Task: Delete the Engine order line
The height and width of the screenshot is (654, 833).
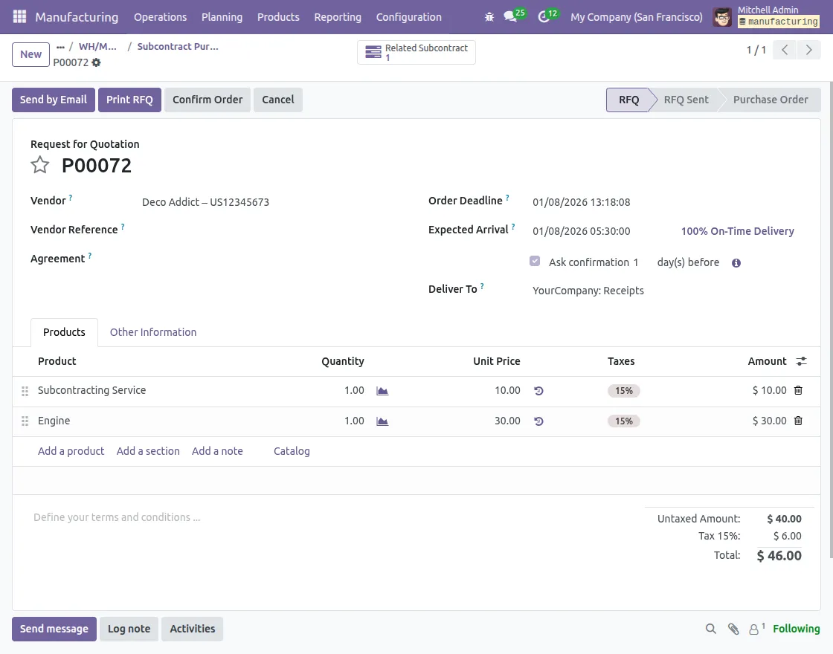Action: [798, 421]
